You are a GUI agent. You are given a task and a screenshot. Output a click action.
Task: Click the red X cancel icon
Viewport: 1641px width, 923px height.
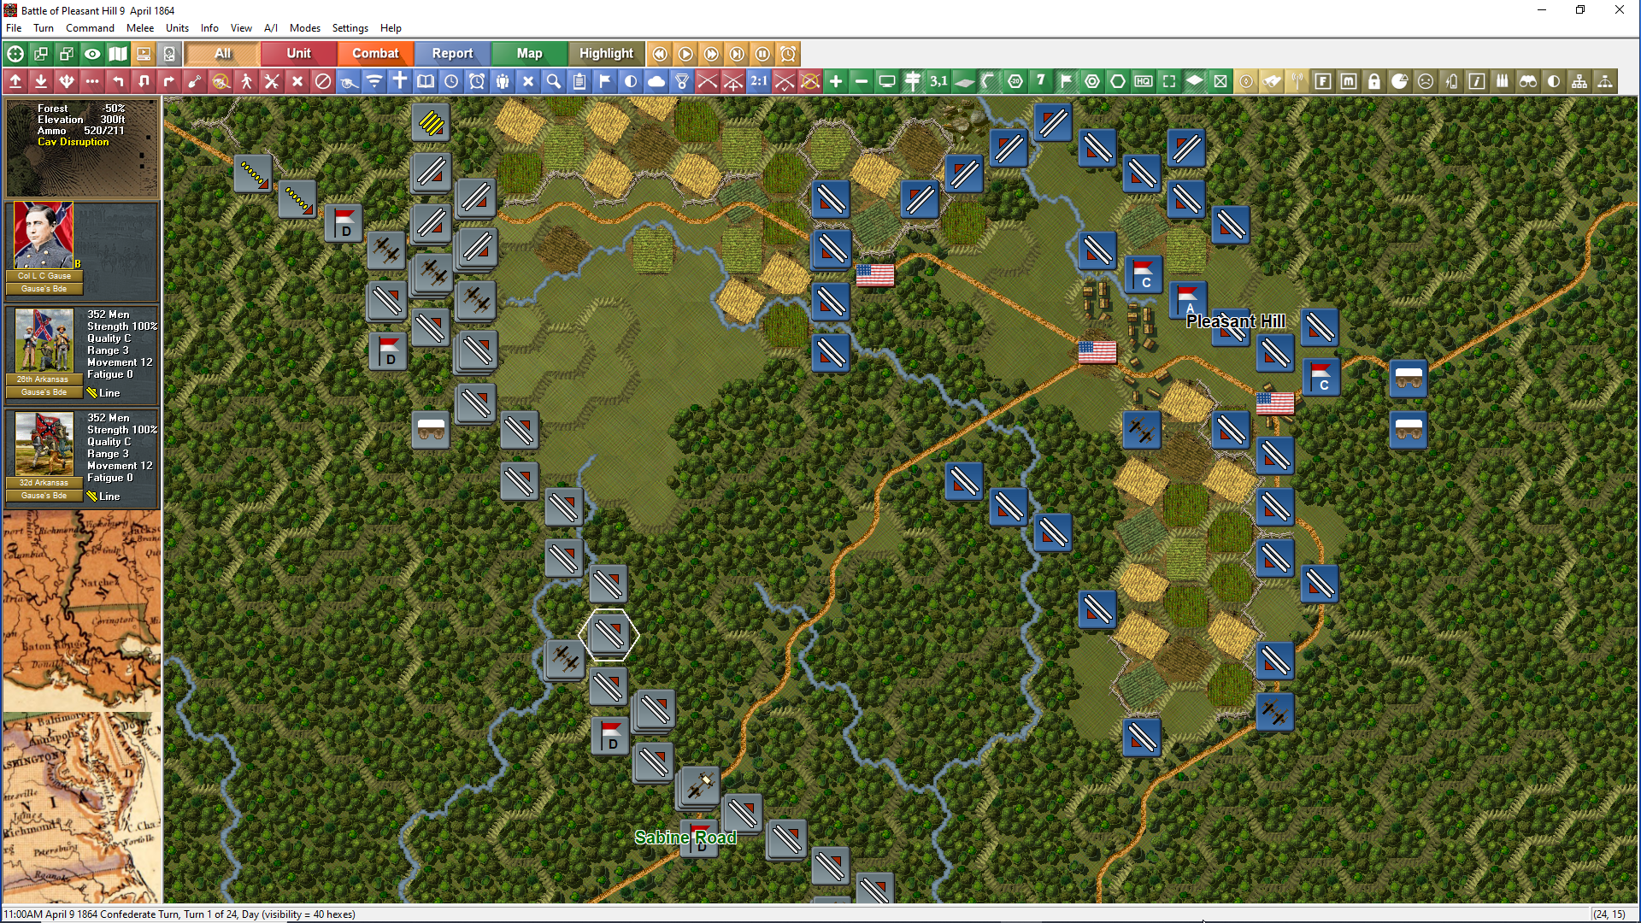(x=297, y=81)
